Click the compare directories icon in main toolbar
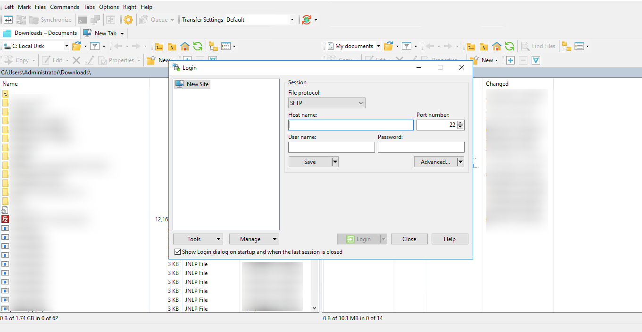Screen dimensions: 642x332 click(x=8, y=20)
